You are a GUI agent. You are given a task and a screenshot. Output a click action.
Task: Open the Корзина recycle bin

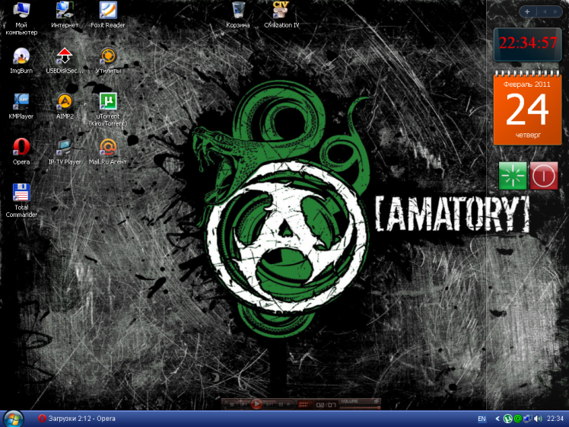pyautogui.click(x=238, y=15)
